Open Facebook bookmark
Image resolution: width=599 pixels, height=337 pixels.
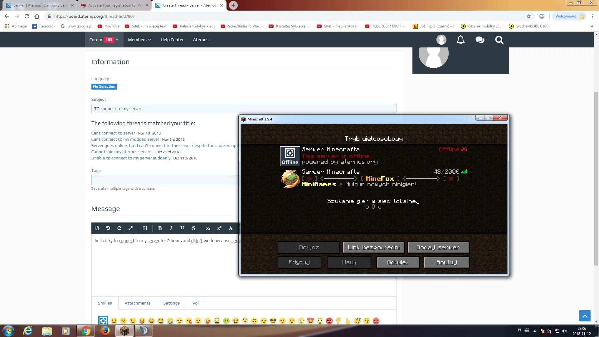(44, 26)
